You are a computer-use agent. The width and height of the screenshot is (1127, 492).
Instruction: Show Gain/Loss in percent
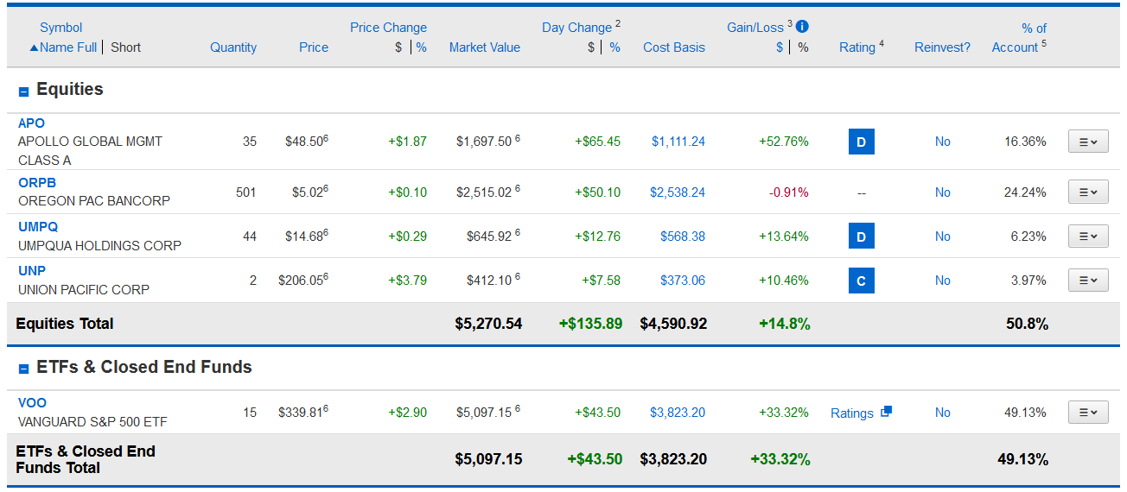coord(804,47)
